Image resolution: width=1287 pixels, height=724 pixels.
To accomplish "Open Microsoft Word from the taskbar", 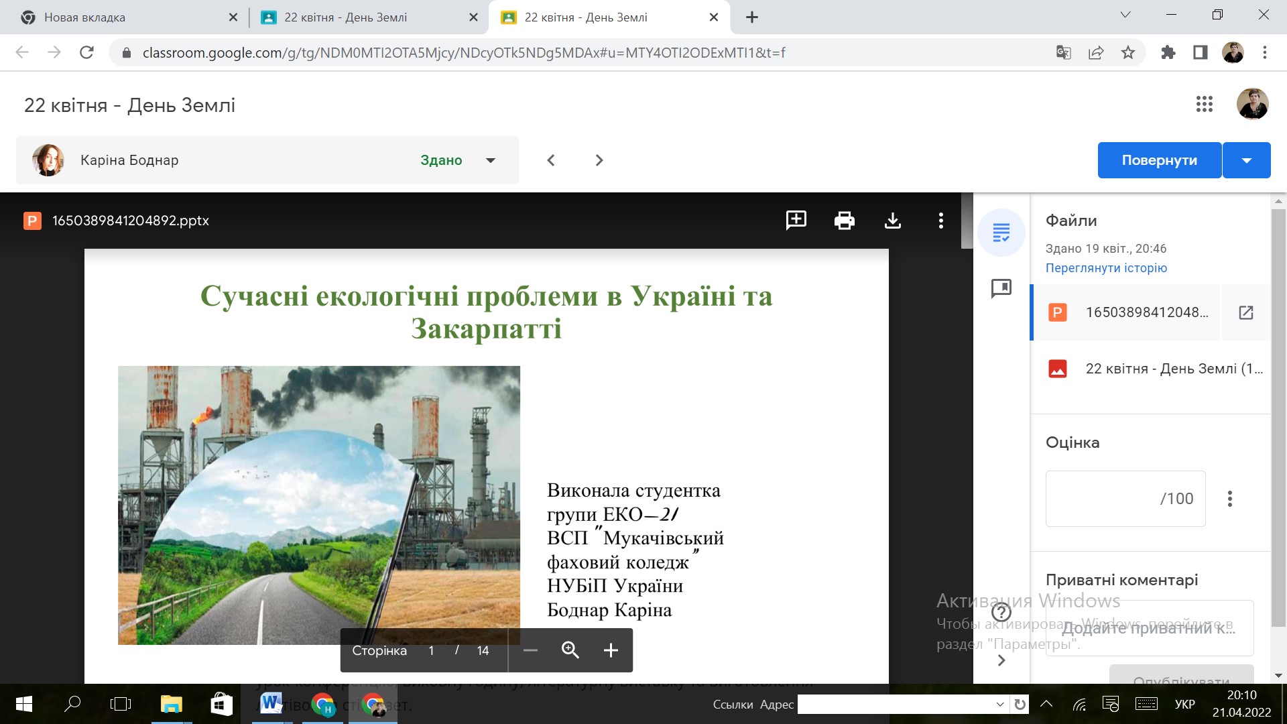I will tap(271, 704).
